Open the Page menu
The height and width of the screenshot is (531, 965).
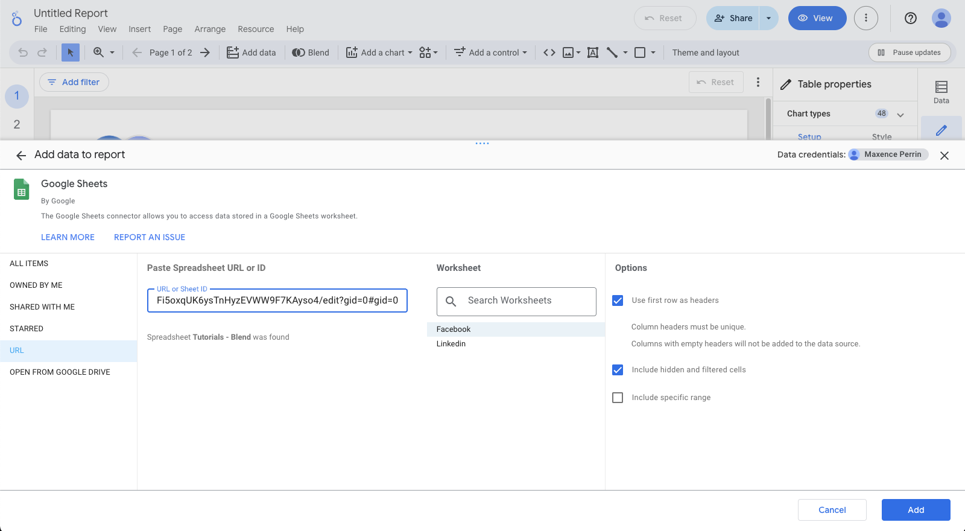click(x=172, y=29)
